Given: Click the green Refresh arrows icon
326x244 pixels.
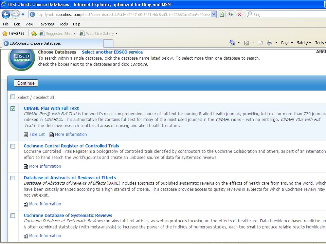Looking at the screenshot, I should click(x=231, y=14).
